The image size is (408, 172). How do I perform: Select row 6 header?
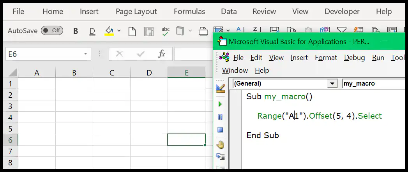click(x=11, y=140)
